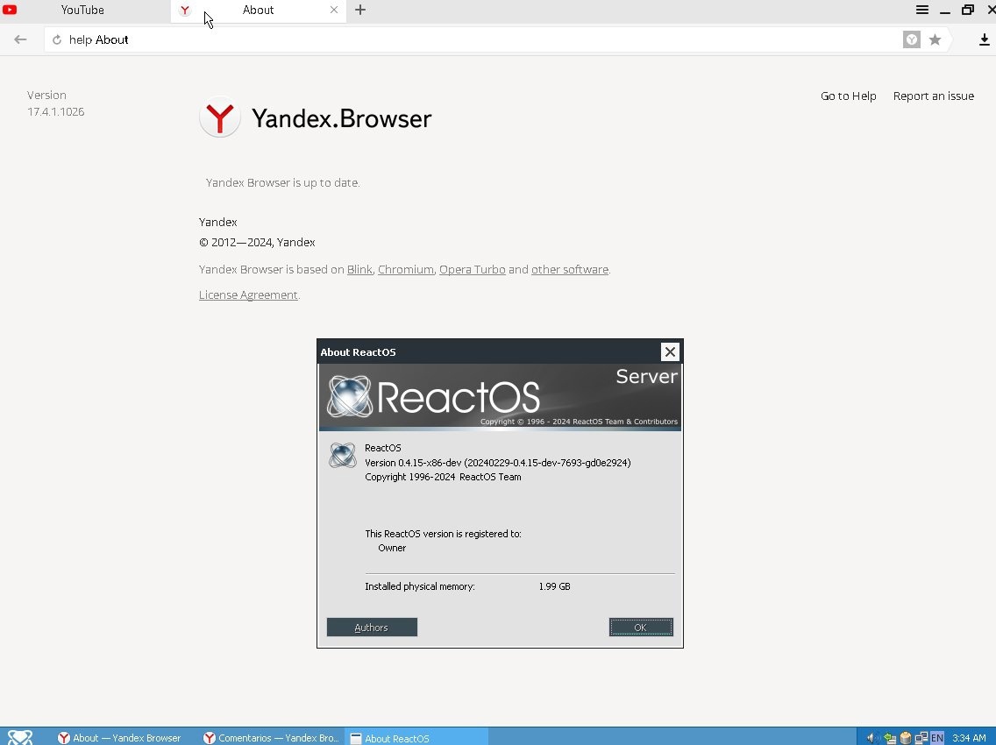Open the ReactOS Start menu button
Screen dimensions: 996x745
(x=19, y=737)
